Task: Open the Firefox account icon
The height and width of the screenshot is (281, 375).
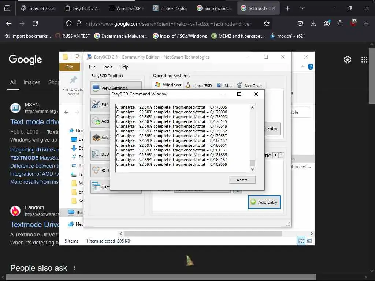Action: pyautogui.click(x=327, y=23)
